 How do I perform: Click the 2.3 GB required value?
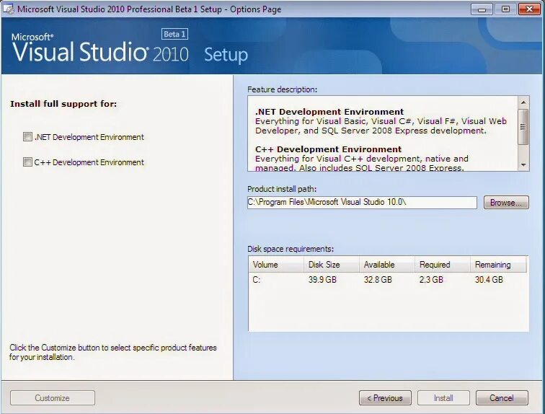pyautogui.click(x=431, y=279)
